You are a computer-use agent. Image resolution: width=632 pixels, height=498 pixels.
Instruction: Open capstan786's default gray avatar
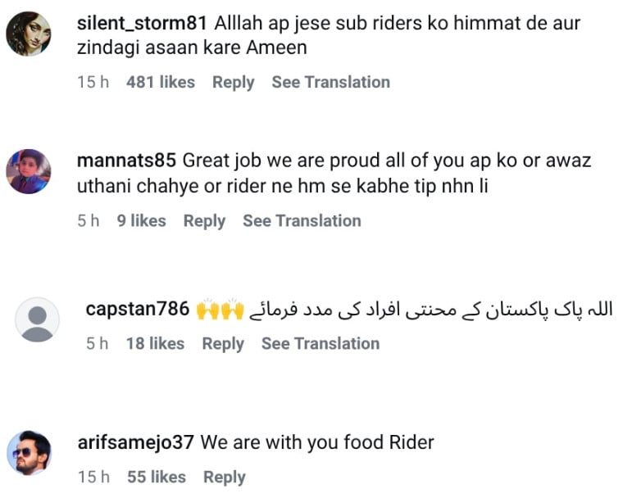(x=38, y=319)
